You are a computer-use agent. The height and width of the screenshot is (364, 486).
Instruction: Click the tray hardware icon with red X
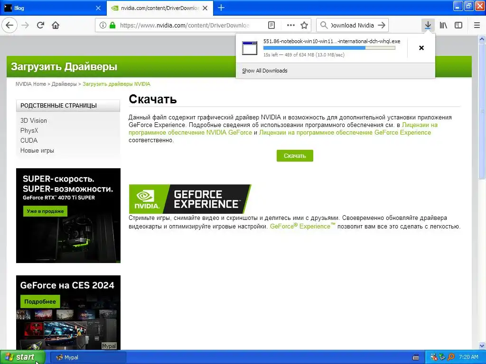click(x=434, y=357)
